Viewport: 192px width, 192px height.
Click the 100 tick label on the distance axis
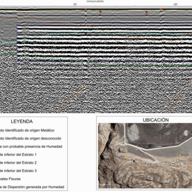coord(75,4)
